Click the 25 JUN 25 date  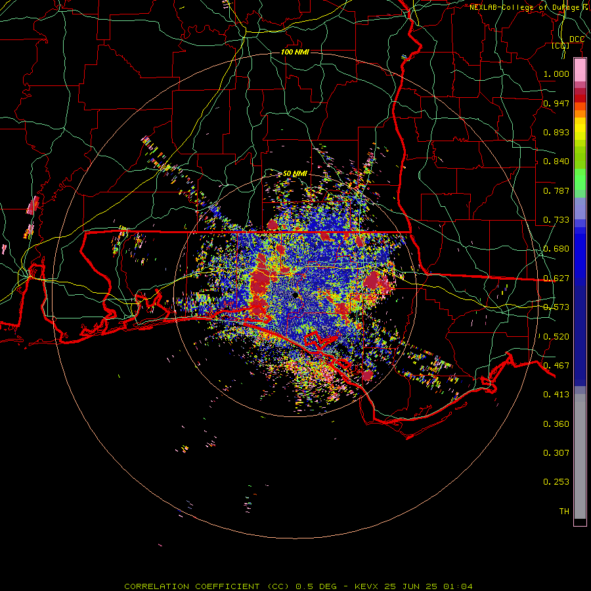[410, 586]
